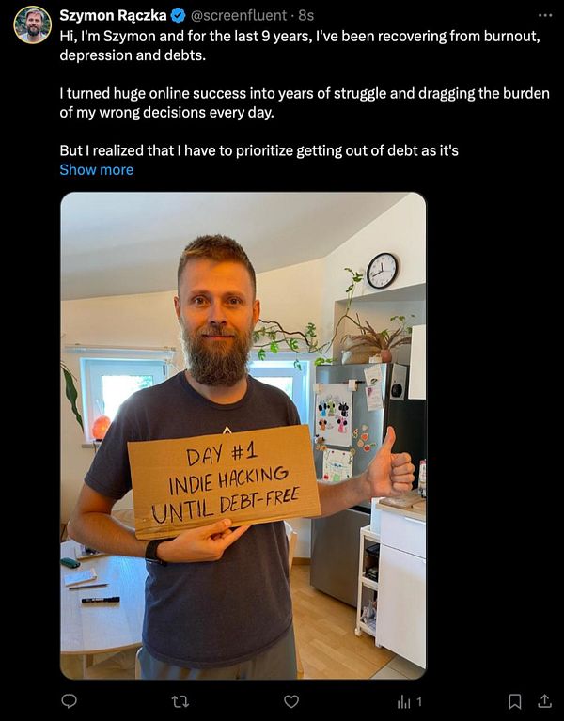564x721 pixels.
Task: Repost the tweet with the retweet icon
Action: point(180,701)
